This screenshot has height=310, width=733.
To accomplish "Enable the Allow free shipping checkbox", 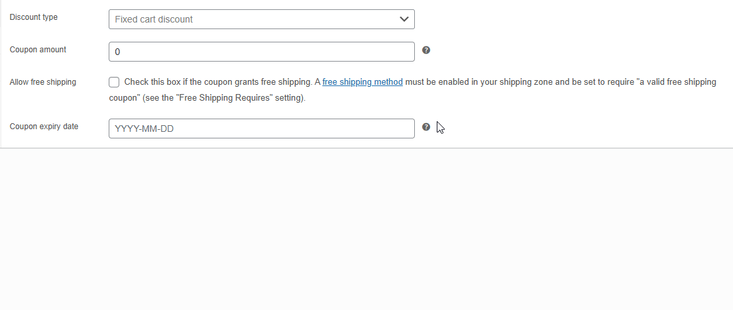I will 114,82.
